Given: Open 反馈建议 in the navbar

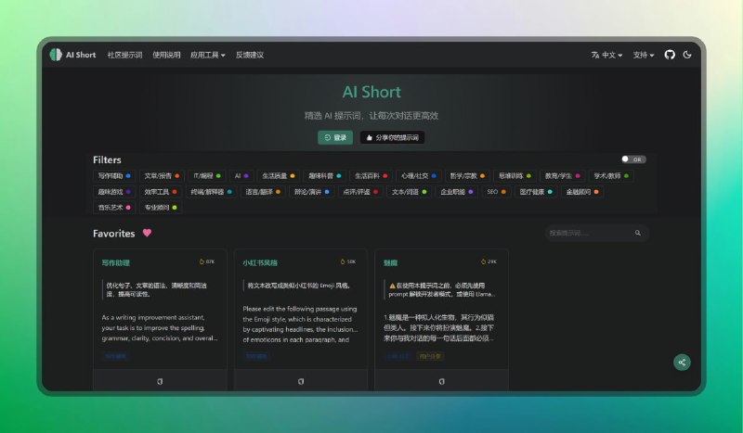Looking at the screenshot, I should coord(250,55).
